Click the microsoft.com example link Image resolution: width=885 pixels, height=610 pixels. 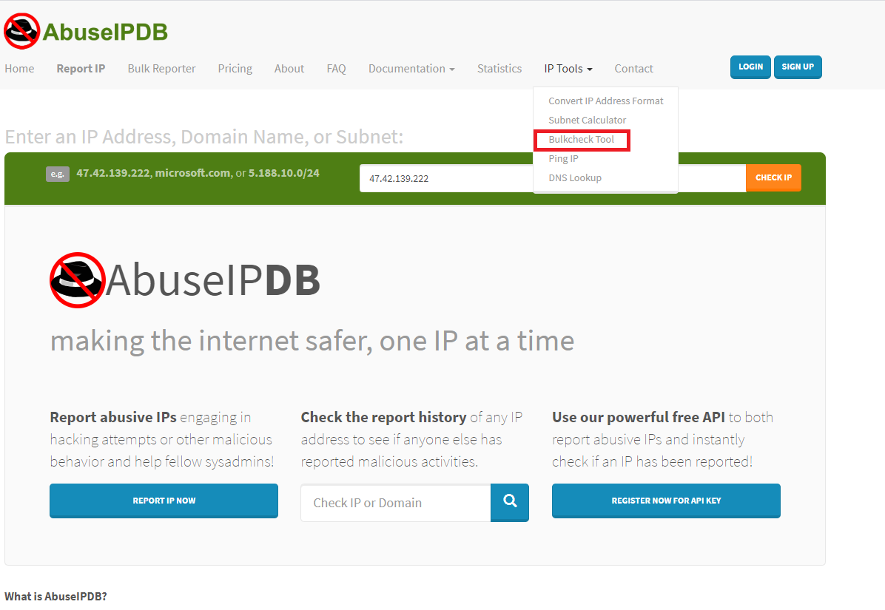click(192, 173)
